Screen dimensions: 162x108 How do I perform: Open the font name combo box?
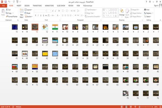(40, 11)
